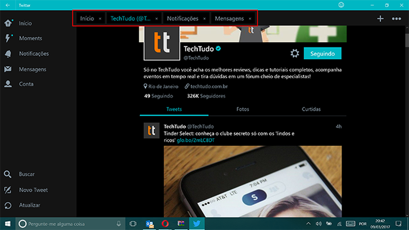Click the Cortana search box
This screenshot has height=230, width=409.
coord(70,224)
